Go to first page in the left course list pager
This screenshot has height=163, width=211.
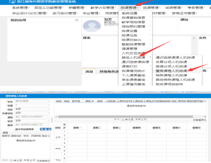point(4,160)
